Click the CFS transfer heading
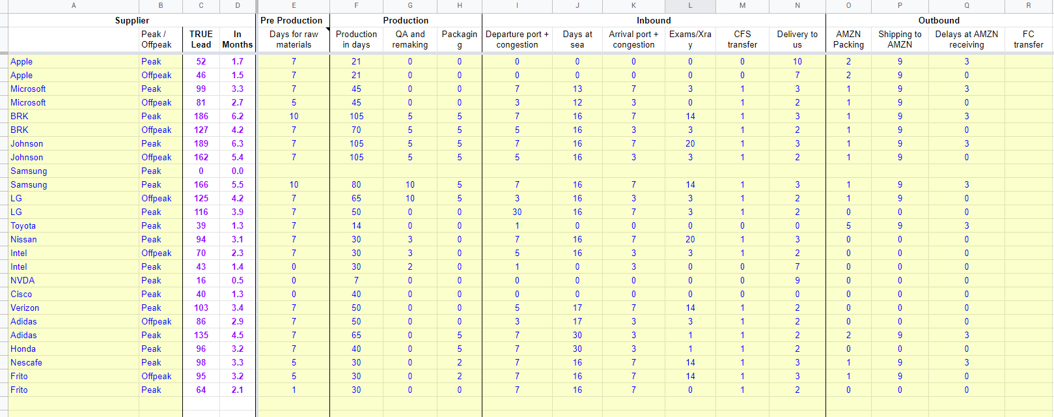1054x417 pixels. (742, 39)
